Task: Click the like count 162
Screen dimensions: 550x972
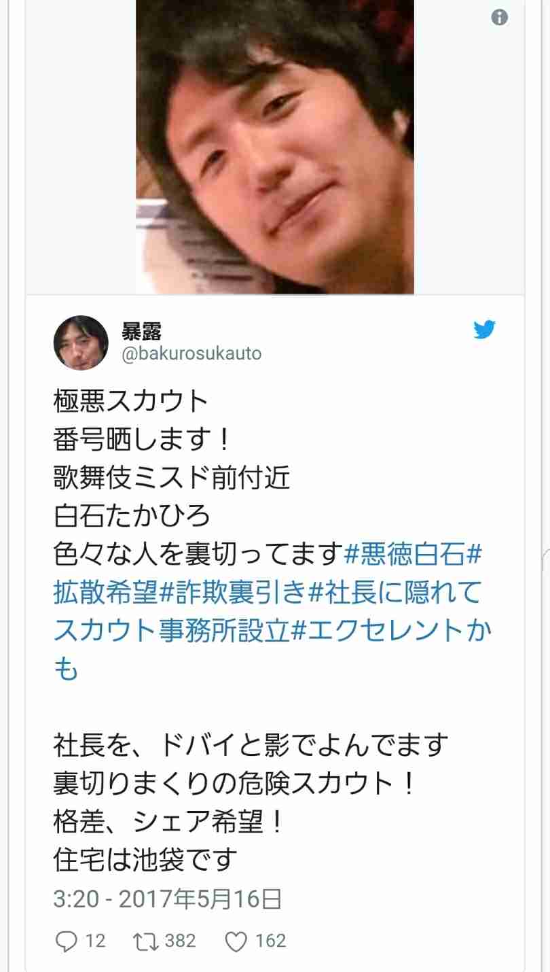Action: click(x=270, y=941)
